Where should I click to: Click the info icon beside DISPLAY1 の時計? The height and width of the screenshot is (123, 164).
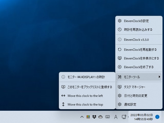[x=63, y=77]
